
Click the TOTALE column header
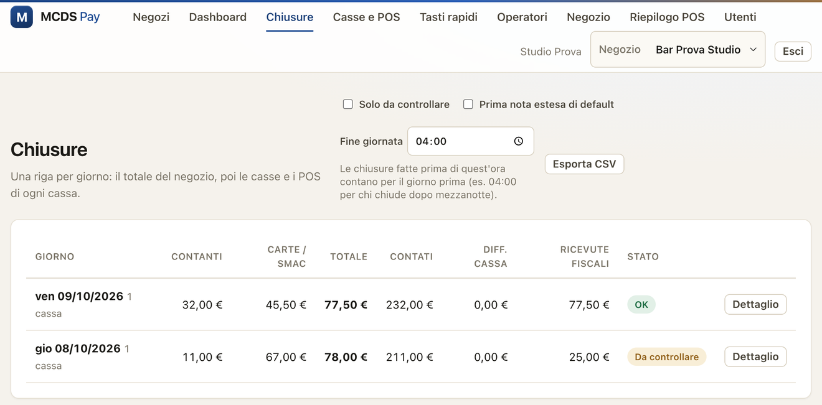(x=349, y=256)
